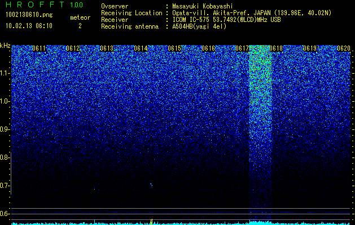Click the 0.6 frequency axis label
This screenshot has width=355, height=225.
point(5,214)
